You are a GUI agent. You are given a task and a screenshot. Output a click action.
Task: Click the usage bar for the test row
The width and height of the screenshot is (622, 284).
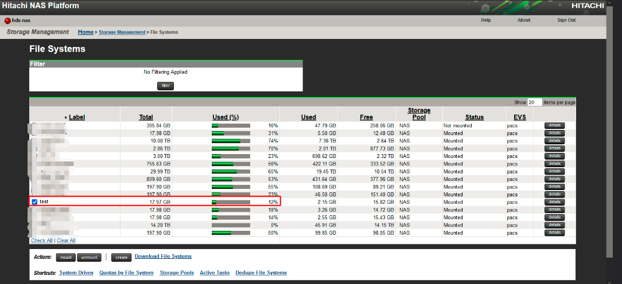pos(231,202)
